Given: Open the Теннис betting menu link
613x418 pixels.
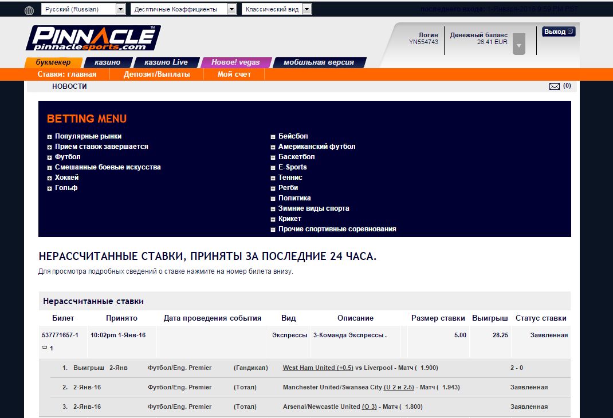Looking at the screenshot, I should [x=290, y=178].
